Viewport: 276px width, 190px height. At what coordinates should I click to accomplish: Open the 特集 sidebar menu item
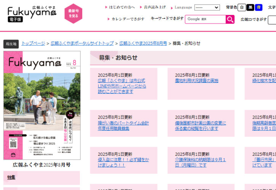click(x=42, y=177)
